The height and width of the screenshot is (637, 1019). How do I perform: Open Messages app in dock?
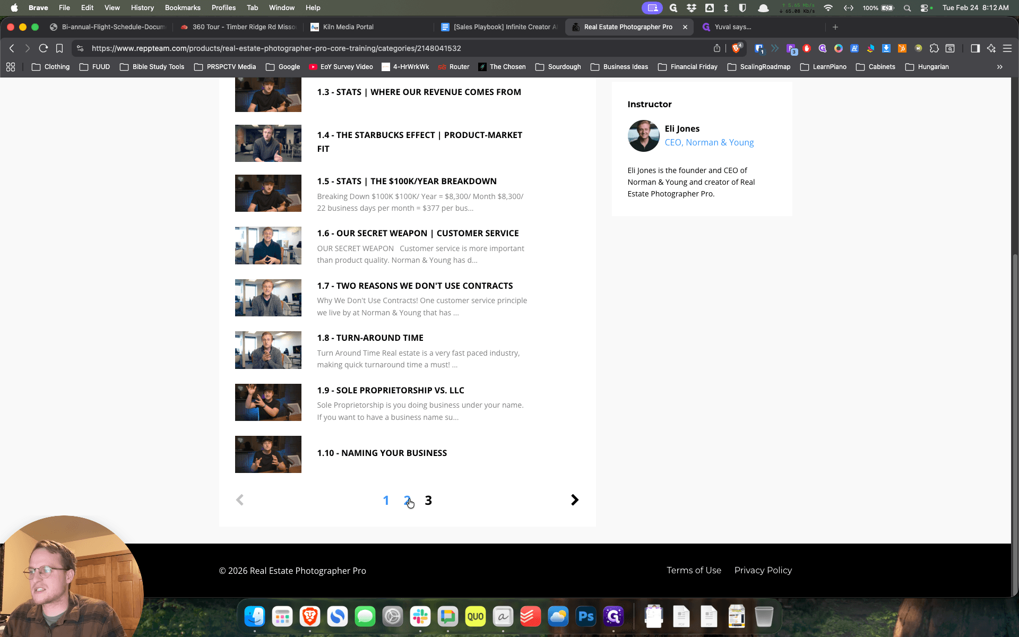365,616
